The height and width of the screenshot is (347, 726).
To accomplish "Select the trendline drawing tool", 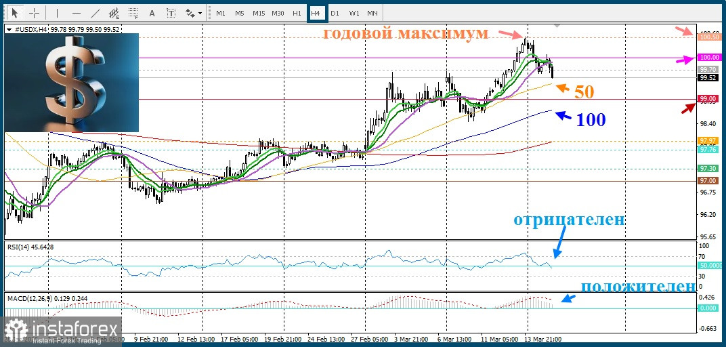I will point(95,13).
